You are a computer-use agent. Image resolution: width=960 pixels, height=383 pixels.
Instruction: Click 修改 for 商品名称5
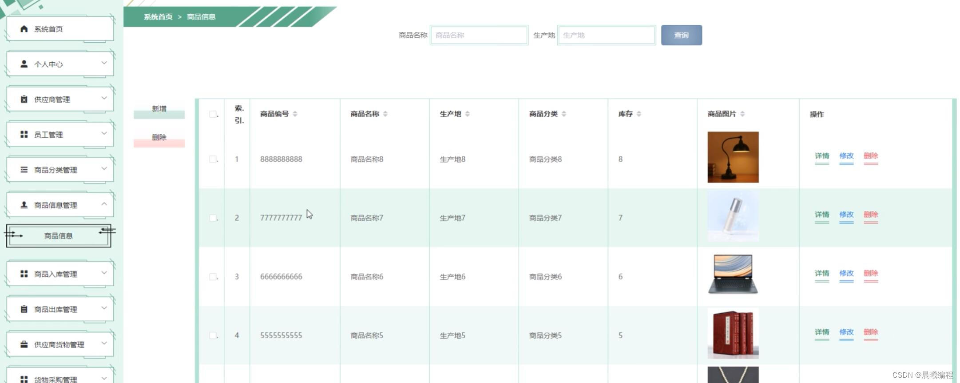(x=846, y=332)
